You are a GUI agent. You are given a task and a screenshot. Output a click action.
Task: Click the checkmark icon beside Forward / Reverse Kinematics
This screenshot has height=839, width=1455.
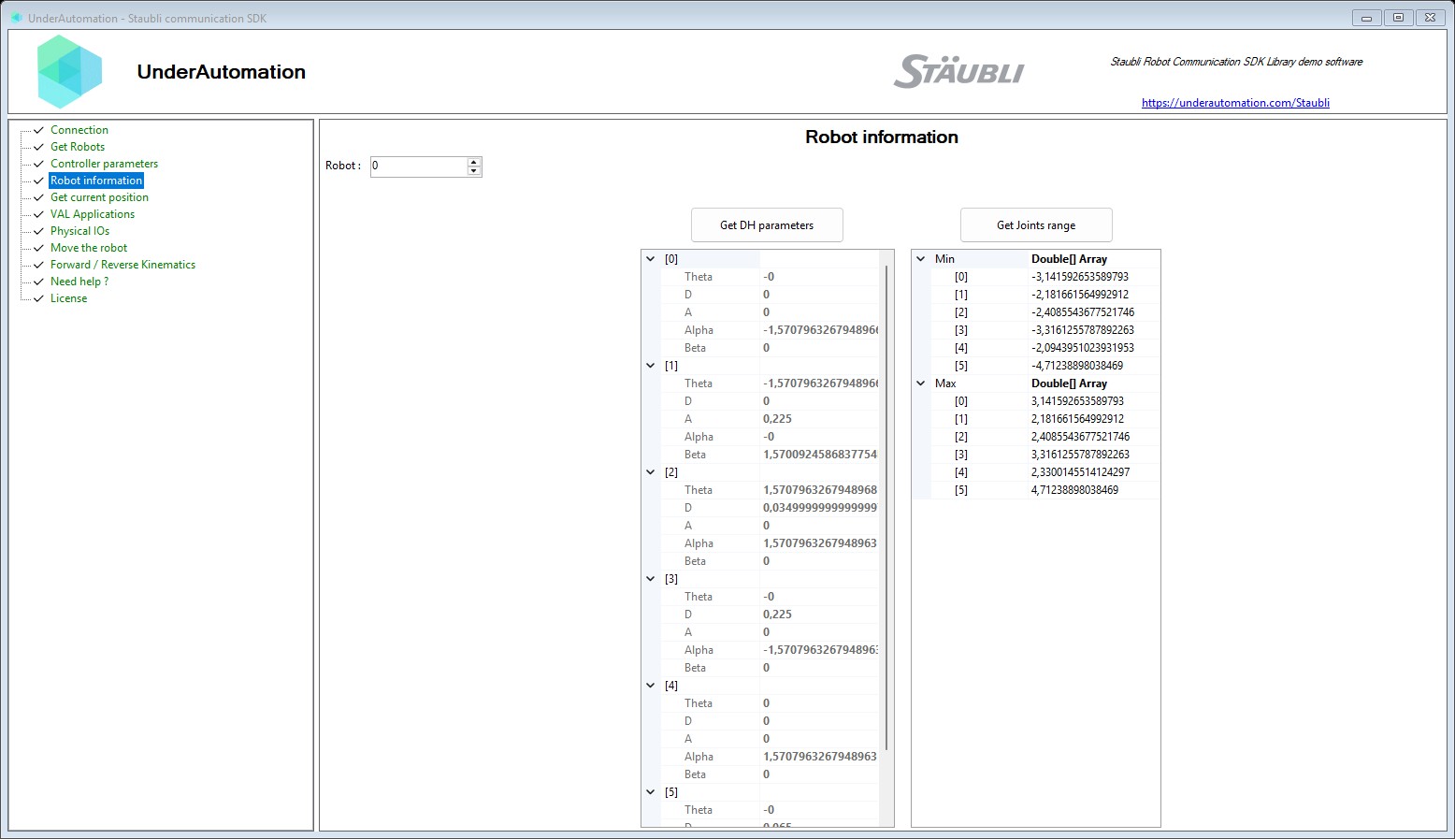[x=38, y=265]
